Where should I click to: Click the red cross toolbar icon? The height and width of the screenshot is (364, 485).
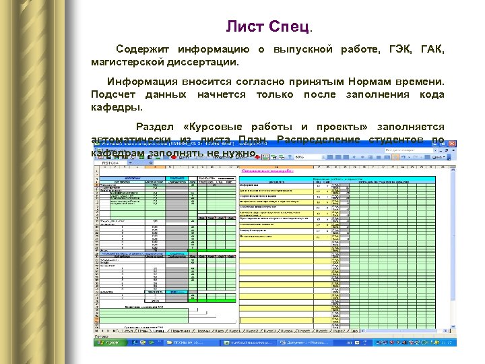pos(257,158)
